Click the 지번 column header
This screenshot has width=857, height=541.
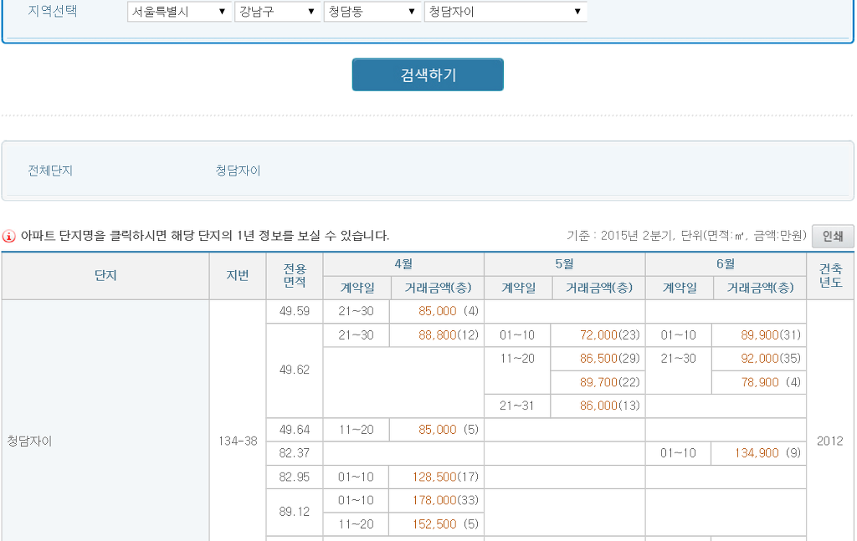click(238, 276)
